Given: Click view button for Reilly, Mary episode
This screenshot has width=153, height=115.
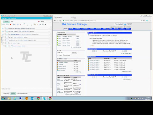Looking at the screenshot, I should (77, 39).
